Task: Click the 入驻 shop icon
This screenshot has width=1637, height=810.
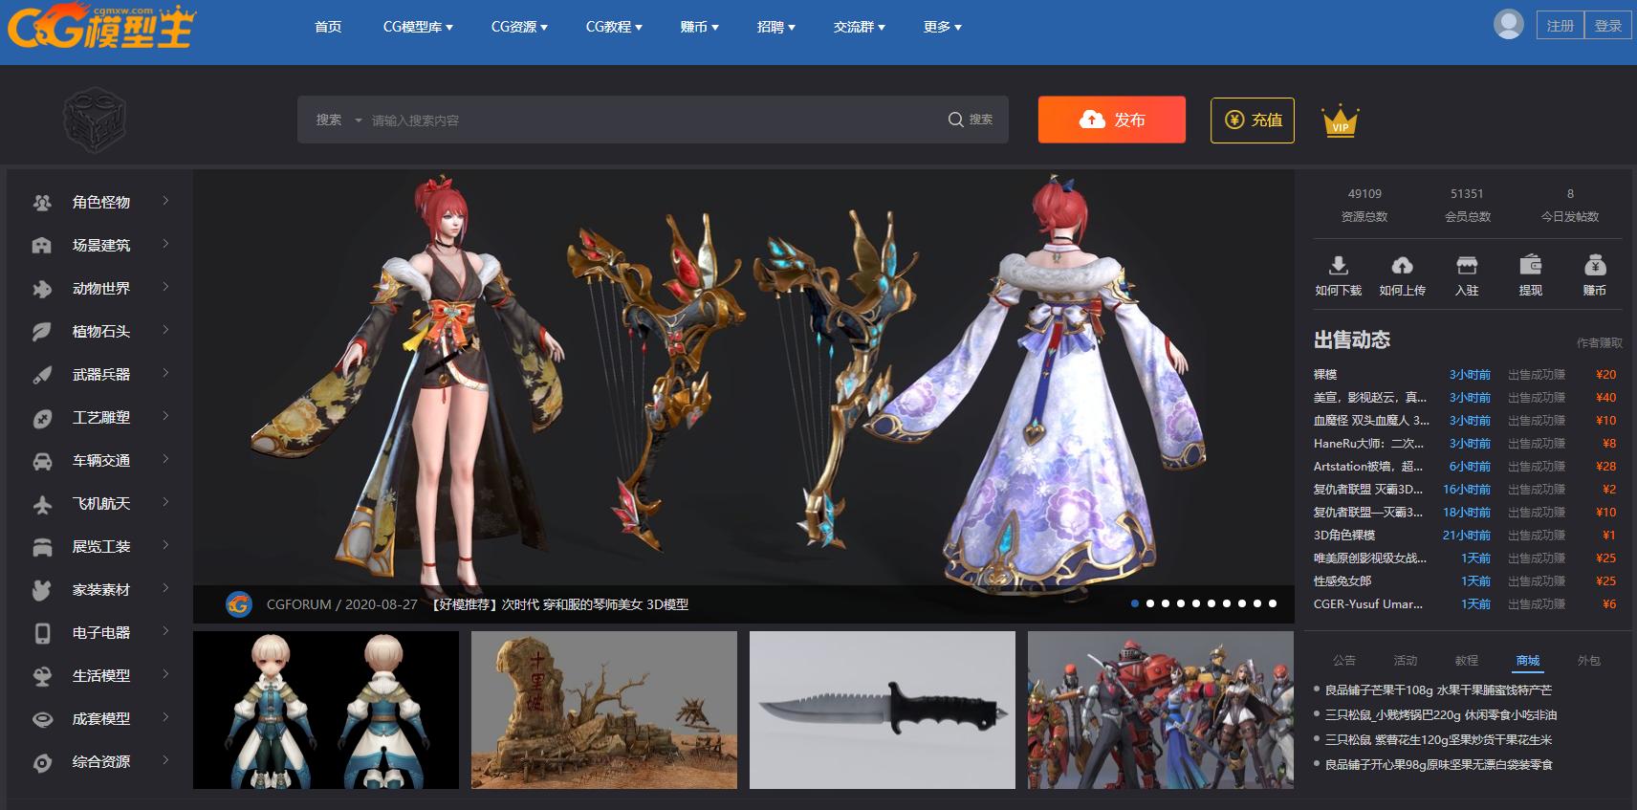Action: (1466, 265)
